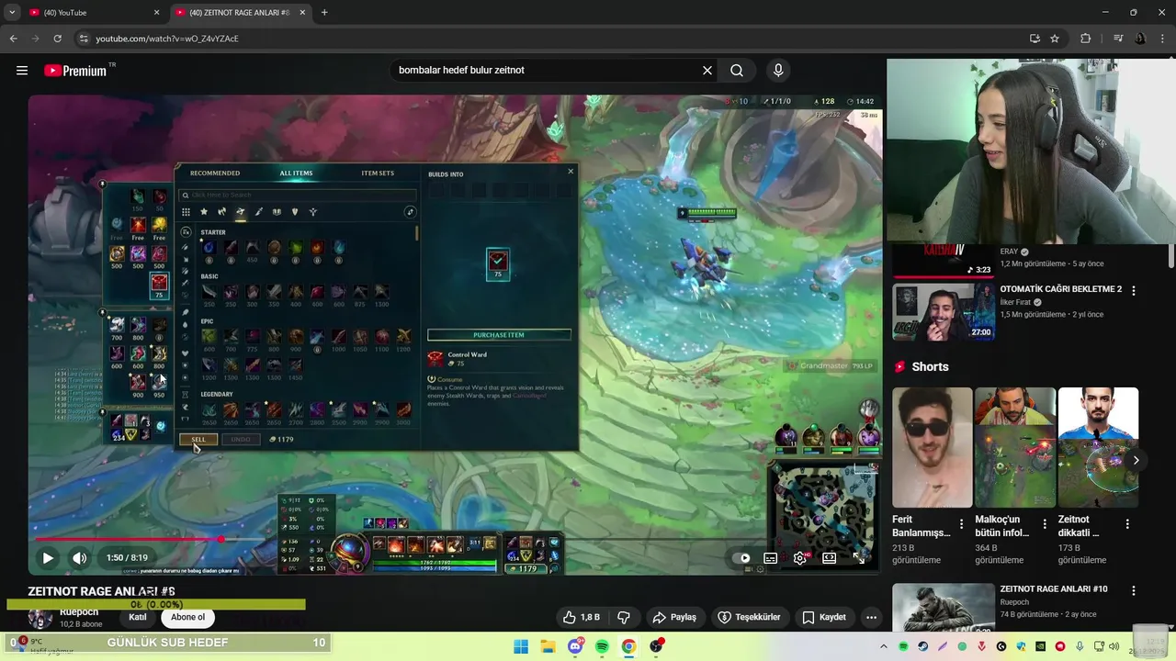Screen dimensions: 1176x661
Task: Join channel with Katıl button
Action: tap(138, 617)
